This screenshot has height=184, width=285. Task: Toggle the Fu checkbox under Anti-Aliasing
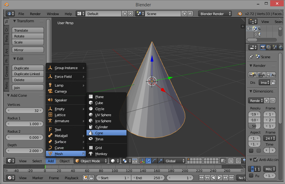point(251,176)
